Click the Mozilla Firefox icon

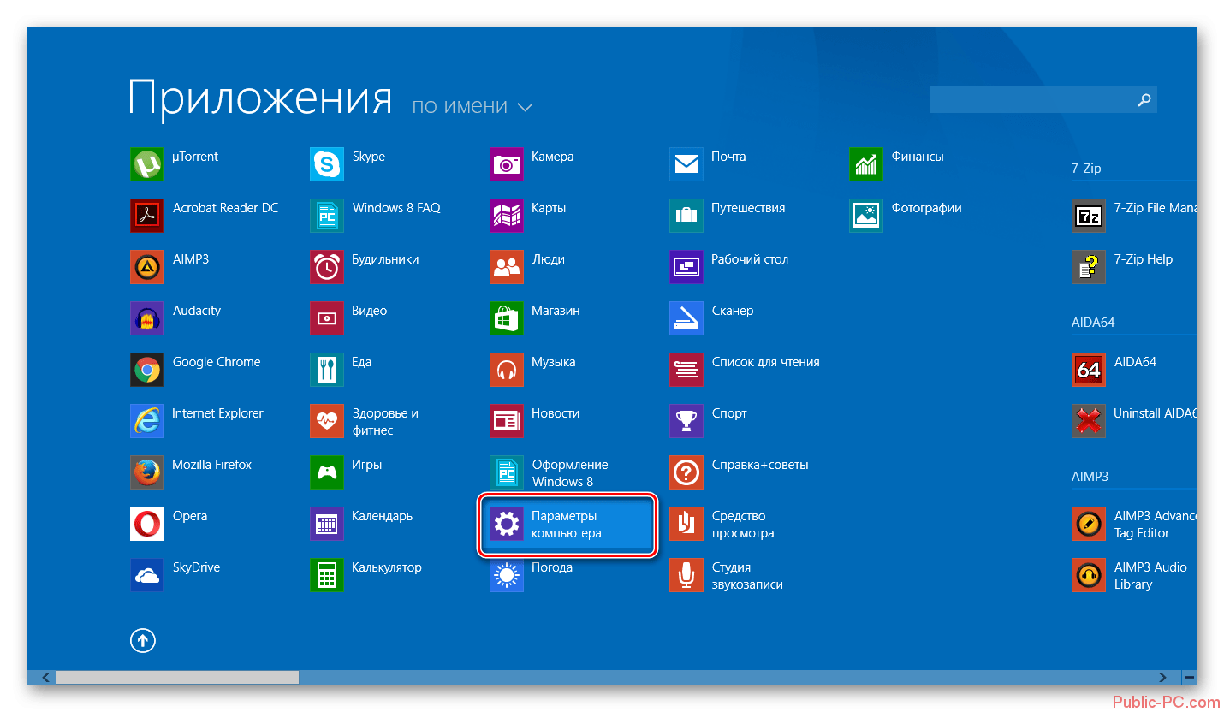click(x=146, y=472)
